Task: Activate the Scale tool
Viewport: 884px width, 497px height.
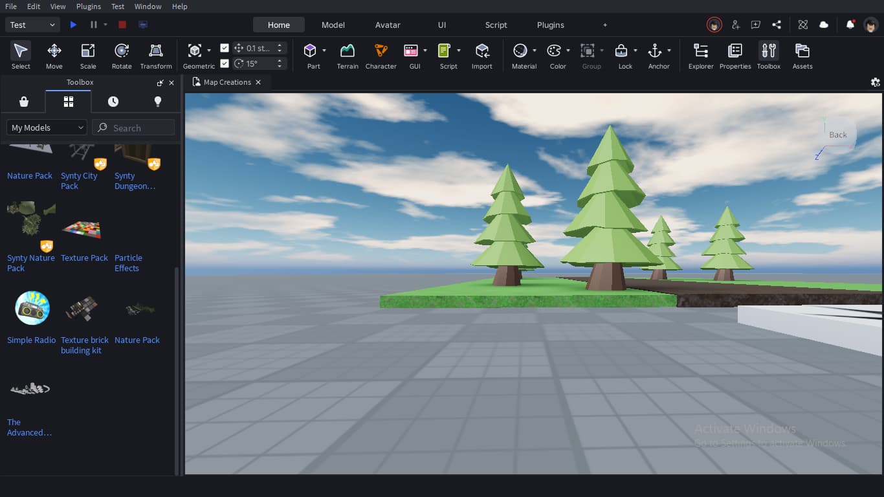Action: click(88, 56)
